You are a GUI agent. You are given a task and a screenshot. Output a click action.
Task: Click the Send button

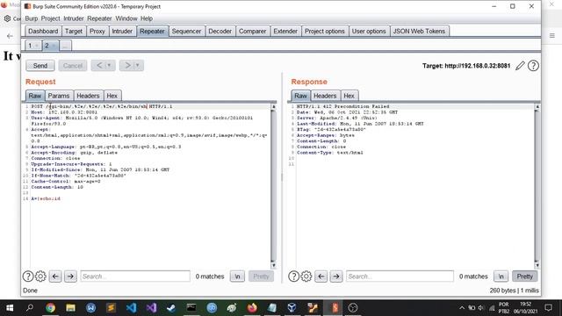(40, 66)
